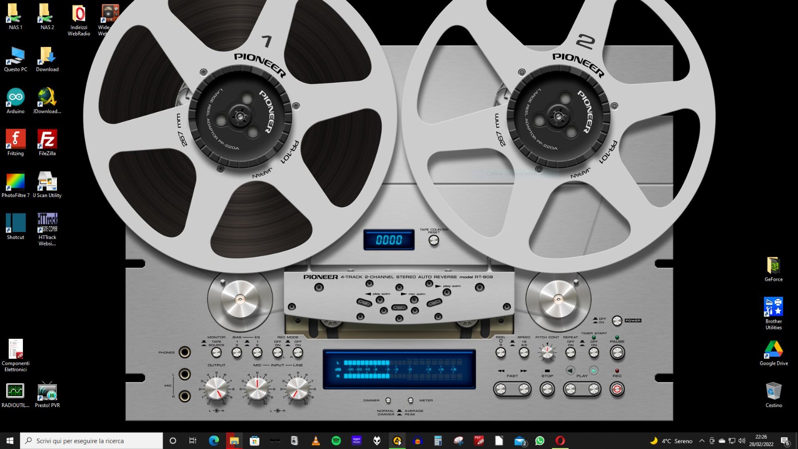
Task: Open WhatsApp from the taskbar
Action: (540, 441)
